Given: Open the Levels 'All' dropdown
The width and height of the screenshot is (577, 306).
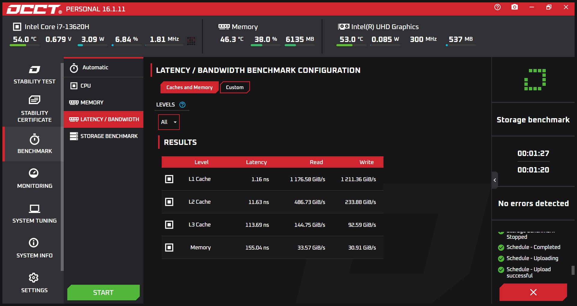Looking at the screenshot, I should pos(169,122).
